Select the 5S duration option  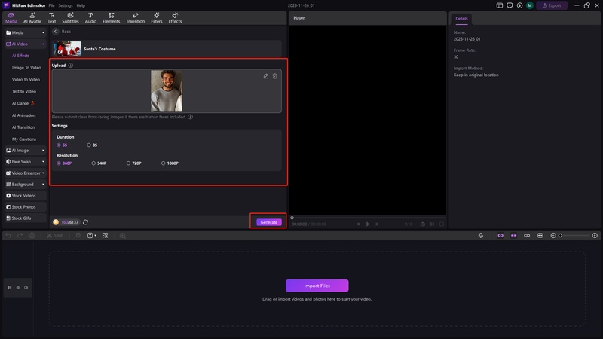(x=62, y=145)
